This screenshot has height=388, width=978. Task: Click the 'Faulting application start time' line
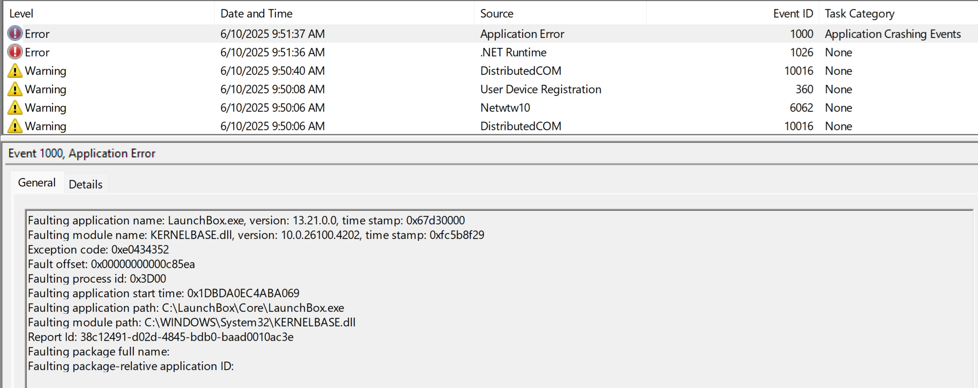coord(164,293)
